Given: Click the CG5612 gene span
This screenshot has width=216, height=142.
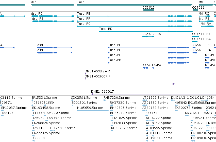Looking at the screenshot, I should 148,10.
